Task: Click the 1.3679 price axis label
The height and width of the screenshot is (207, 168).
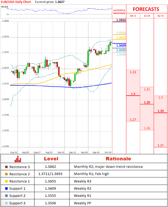Action: click(6, 36)
